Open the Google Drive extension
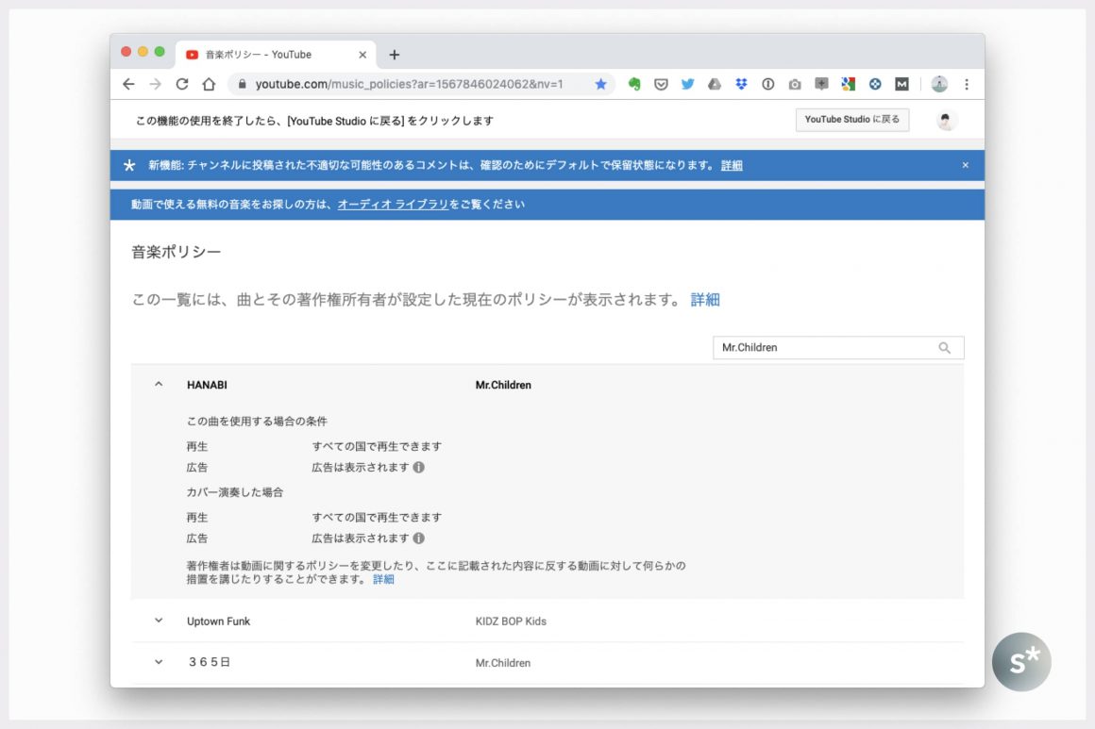 715,84
